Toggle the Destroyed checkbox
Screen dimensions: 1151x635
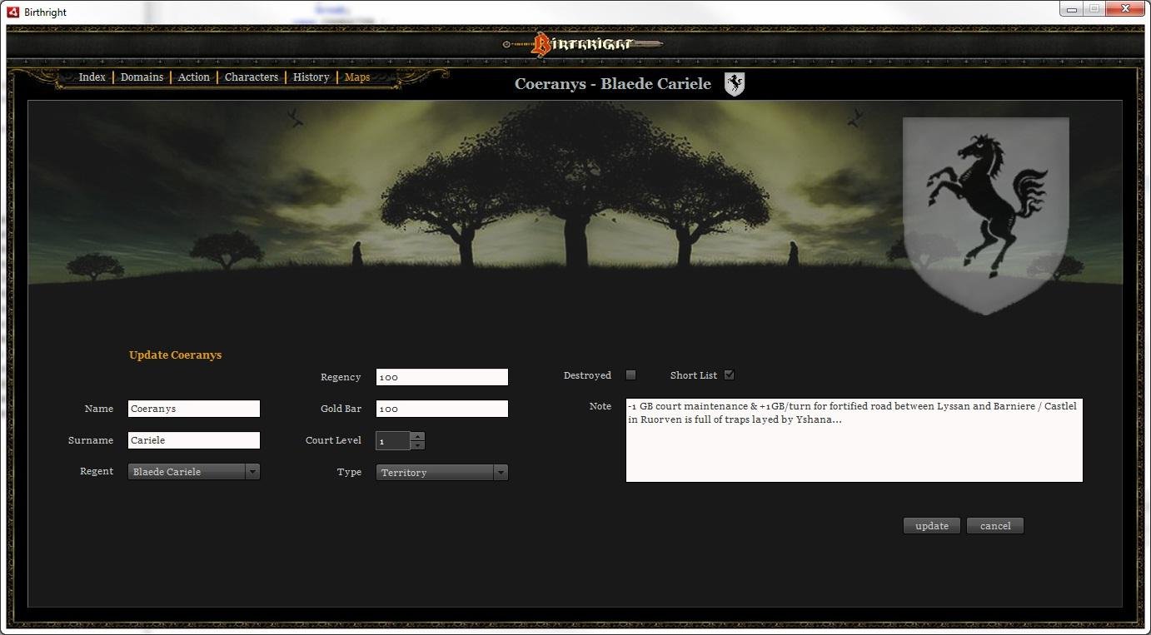pos(630,375)
